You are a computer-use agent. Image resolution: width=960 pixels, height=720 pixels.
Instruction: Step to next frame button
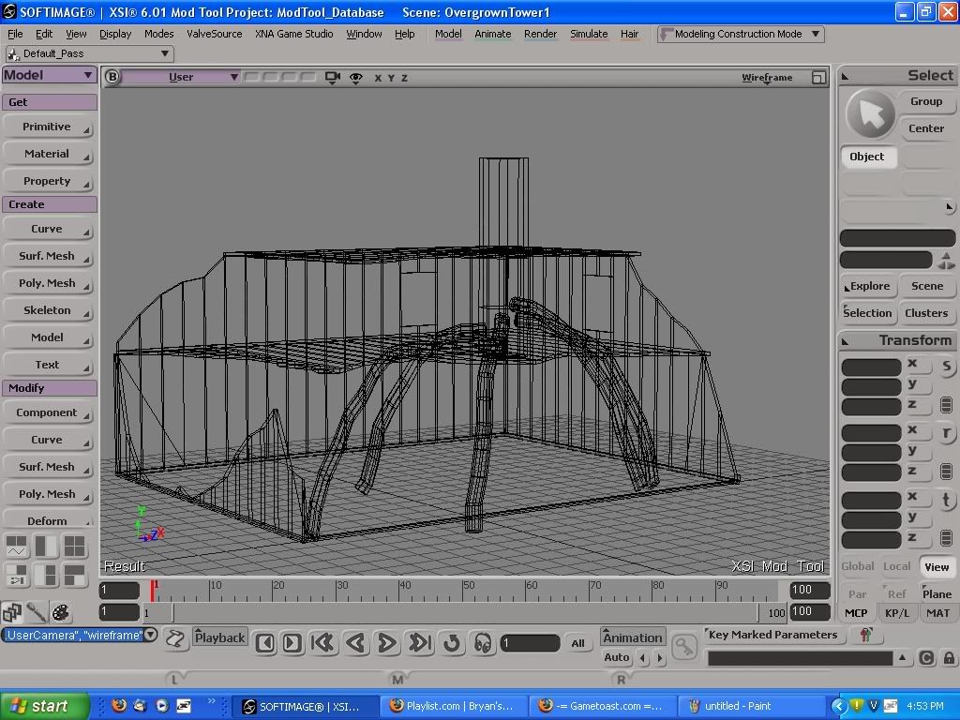click(292, 643)
